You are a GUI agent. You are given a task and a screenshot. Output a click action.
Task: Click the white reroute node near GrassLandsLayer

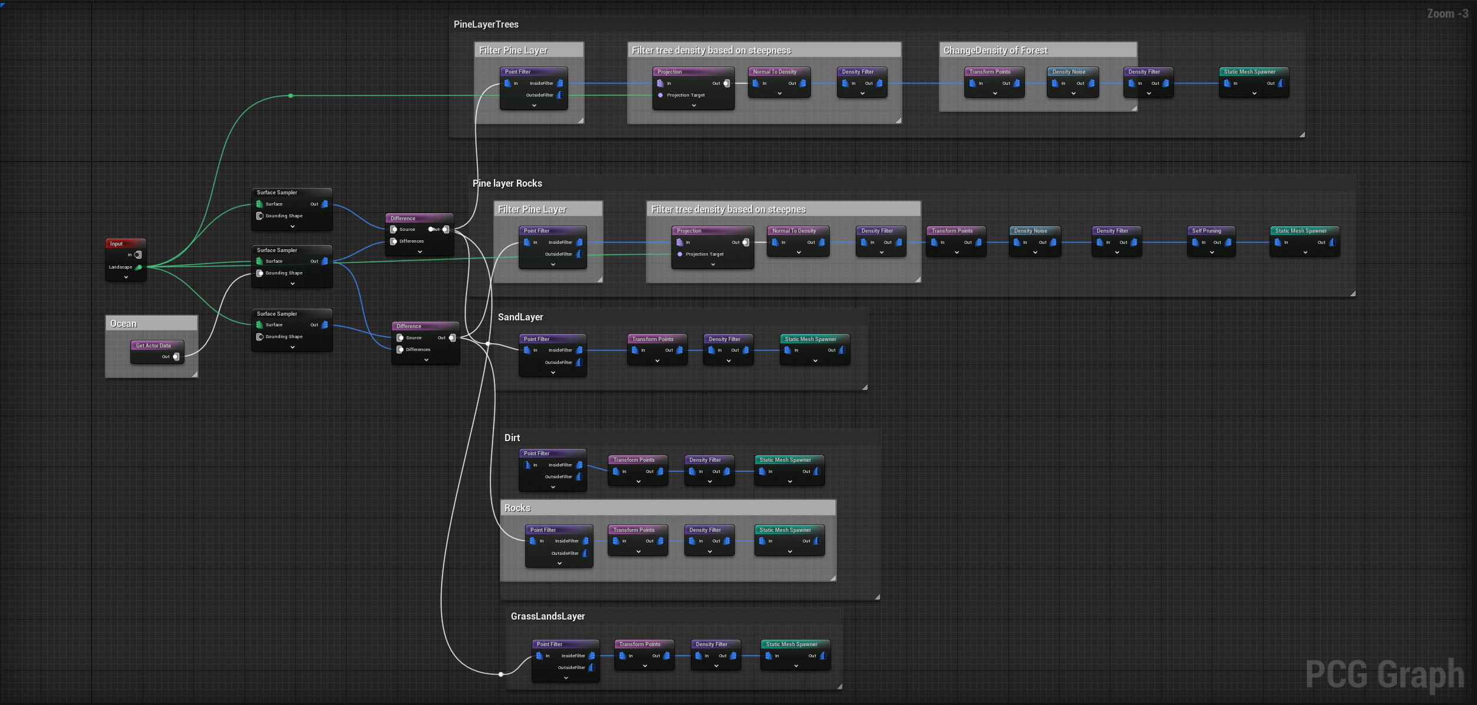tap(501, 674)
